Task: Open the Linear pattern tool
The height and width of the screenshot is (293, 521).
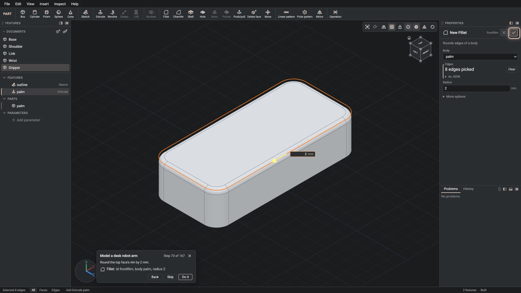Action: [x=286, y=14]
